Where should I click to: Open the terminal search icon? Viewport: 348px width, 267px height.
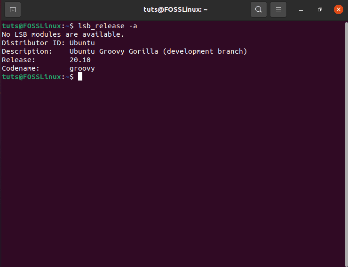click(x=258, y=9)
